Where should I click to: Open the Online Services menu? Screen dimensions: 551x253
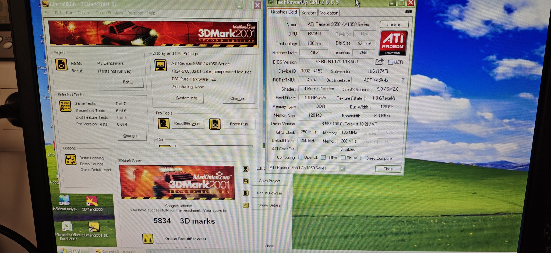(109, 13)
